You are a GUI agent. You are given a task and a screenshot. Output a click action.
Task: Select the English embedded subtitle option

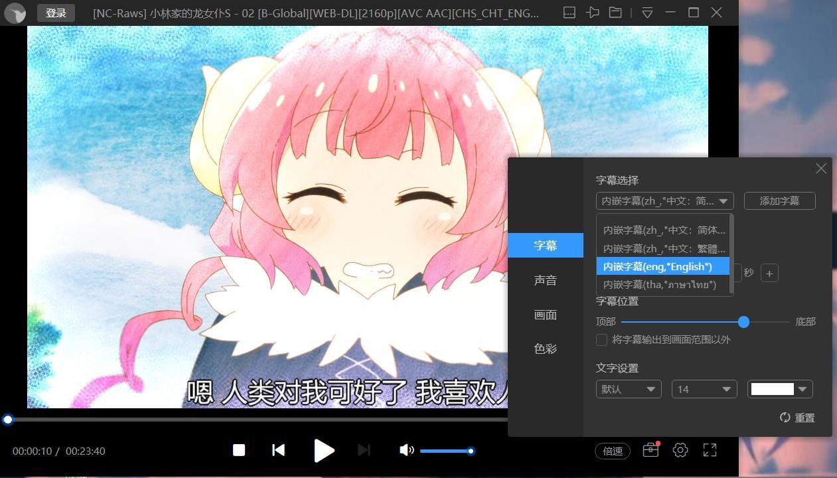(x=662, y=266)
